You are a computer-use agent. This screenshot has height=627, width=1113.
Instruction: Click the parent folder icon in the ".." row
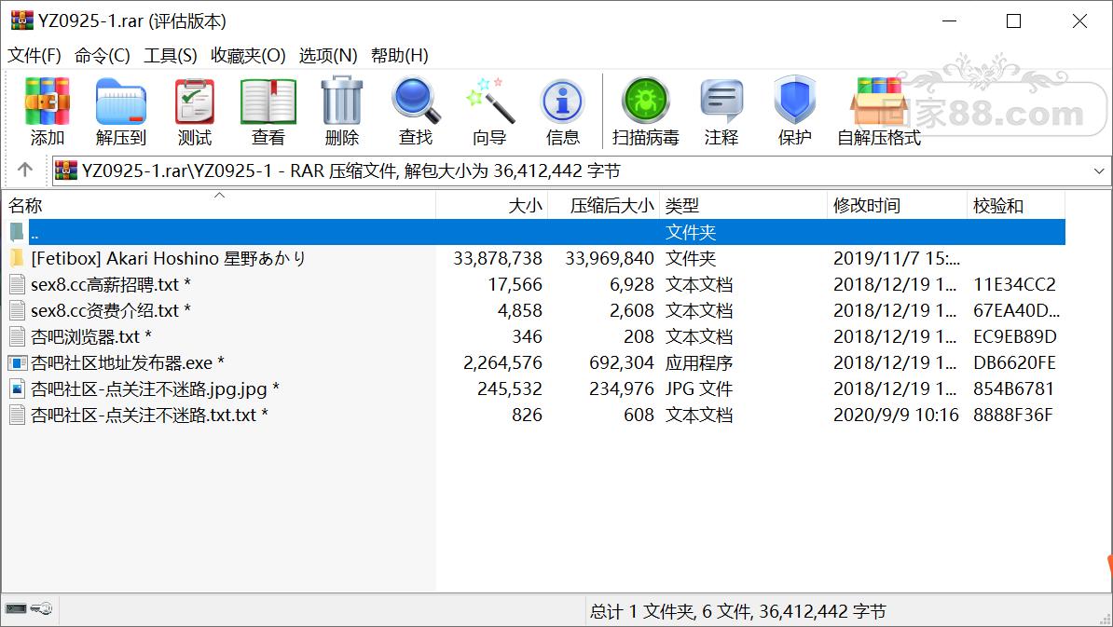(x=17, y=232)
